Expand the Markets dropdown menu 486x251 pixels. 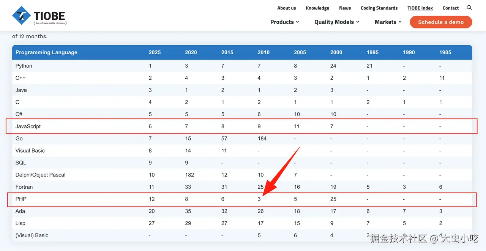point(388,22)
